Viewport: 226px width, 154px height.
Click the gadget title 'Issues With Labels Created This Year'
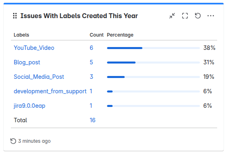[x=79, y=16]
